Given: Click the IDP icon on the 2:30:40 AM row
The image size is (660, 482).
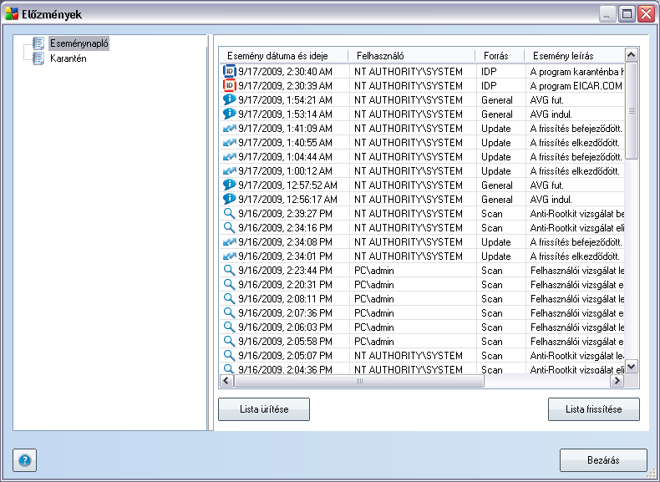Looking at the screenshot, I should coord(230,71).
